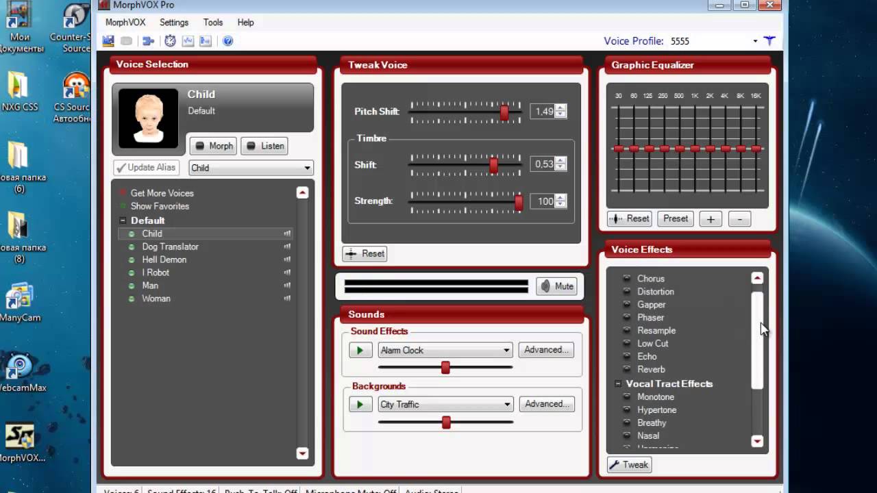
Task: Open the Alarm Clock sound effects dropdown
Action: pyautogui.click(x=506, y=351)
